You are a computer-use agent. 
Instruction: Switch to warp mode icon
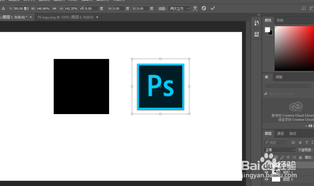coord(195,8)
